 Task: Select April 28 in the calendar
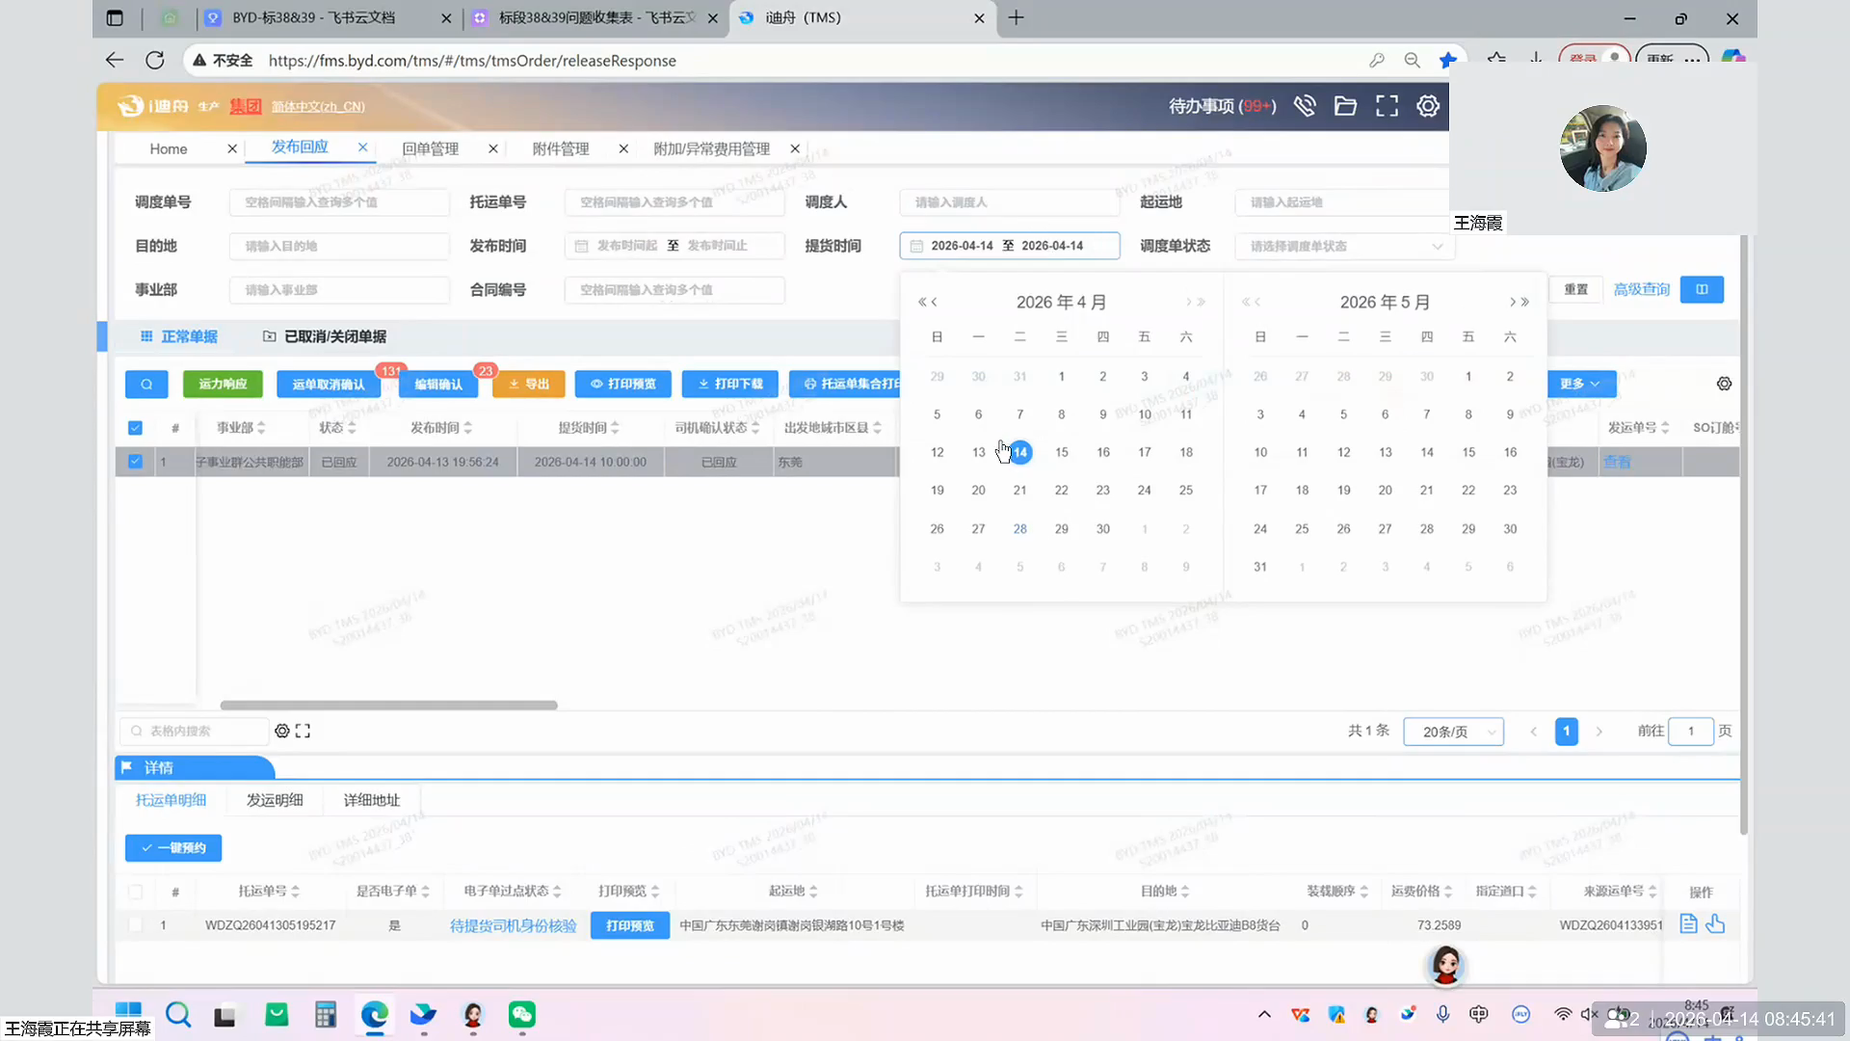pos(1019,529)
